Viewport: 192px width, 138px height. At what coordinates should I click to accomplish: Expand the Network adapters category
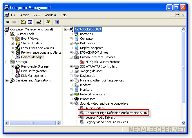point(71,94)
